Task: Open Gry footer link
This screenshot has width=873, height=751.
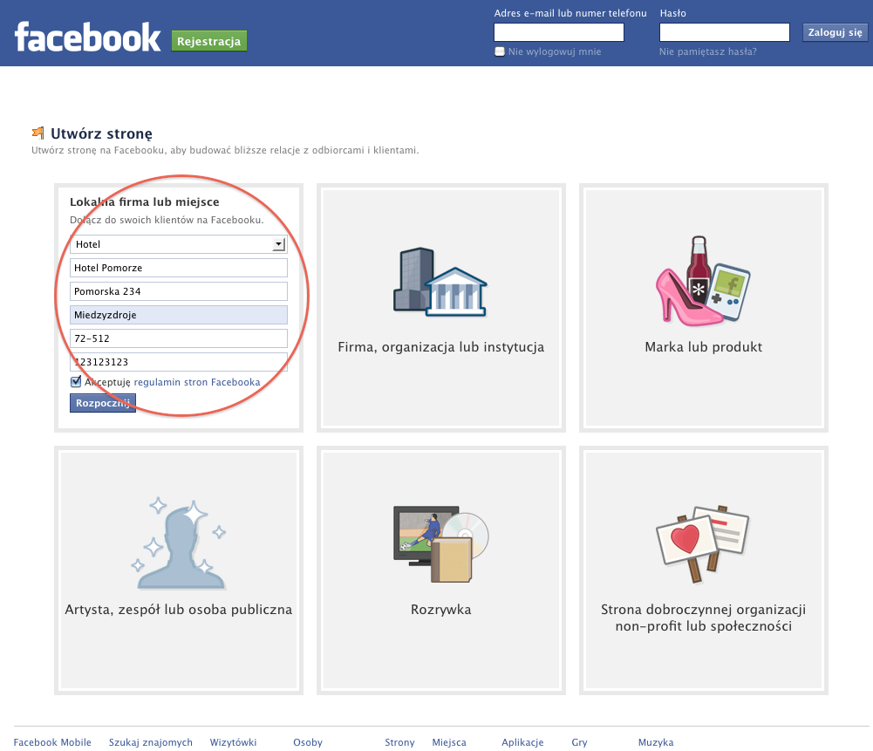Action: click(x=579, y=742)
